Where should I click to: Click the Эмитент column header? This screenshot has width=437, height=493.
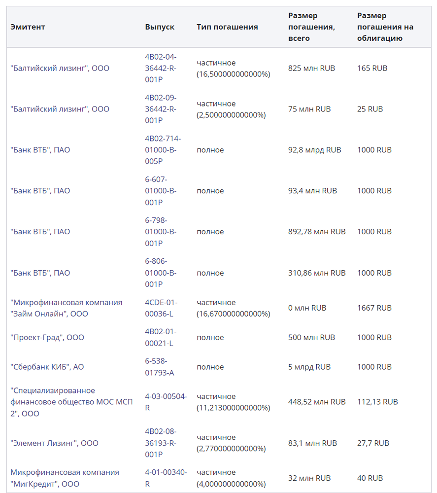point(28,27)
